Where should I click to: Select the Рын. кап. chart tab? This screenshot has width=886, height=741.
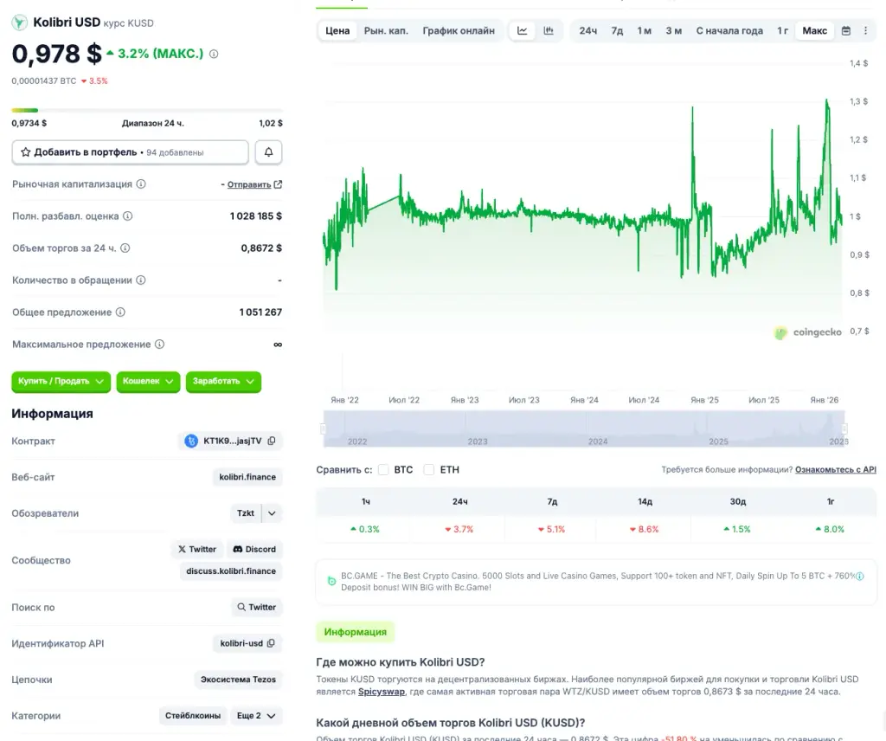click(386, 30)
